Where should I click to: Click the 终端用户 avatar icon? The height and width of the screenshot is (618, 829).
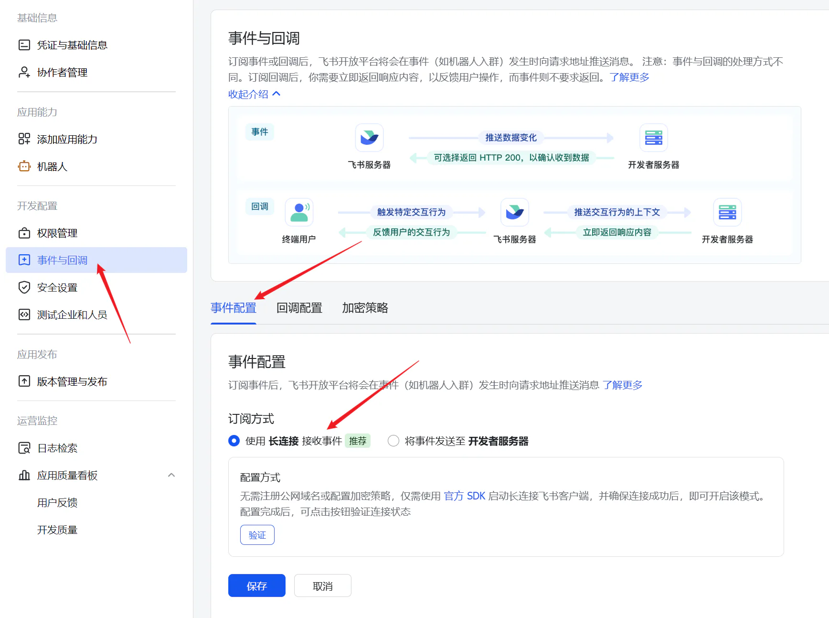tap(299, 212)
